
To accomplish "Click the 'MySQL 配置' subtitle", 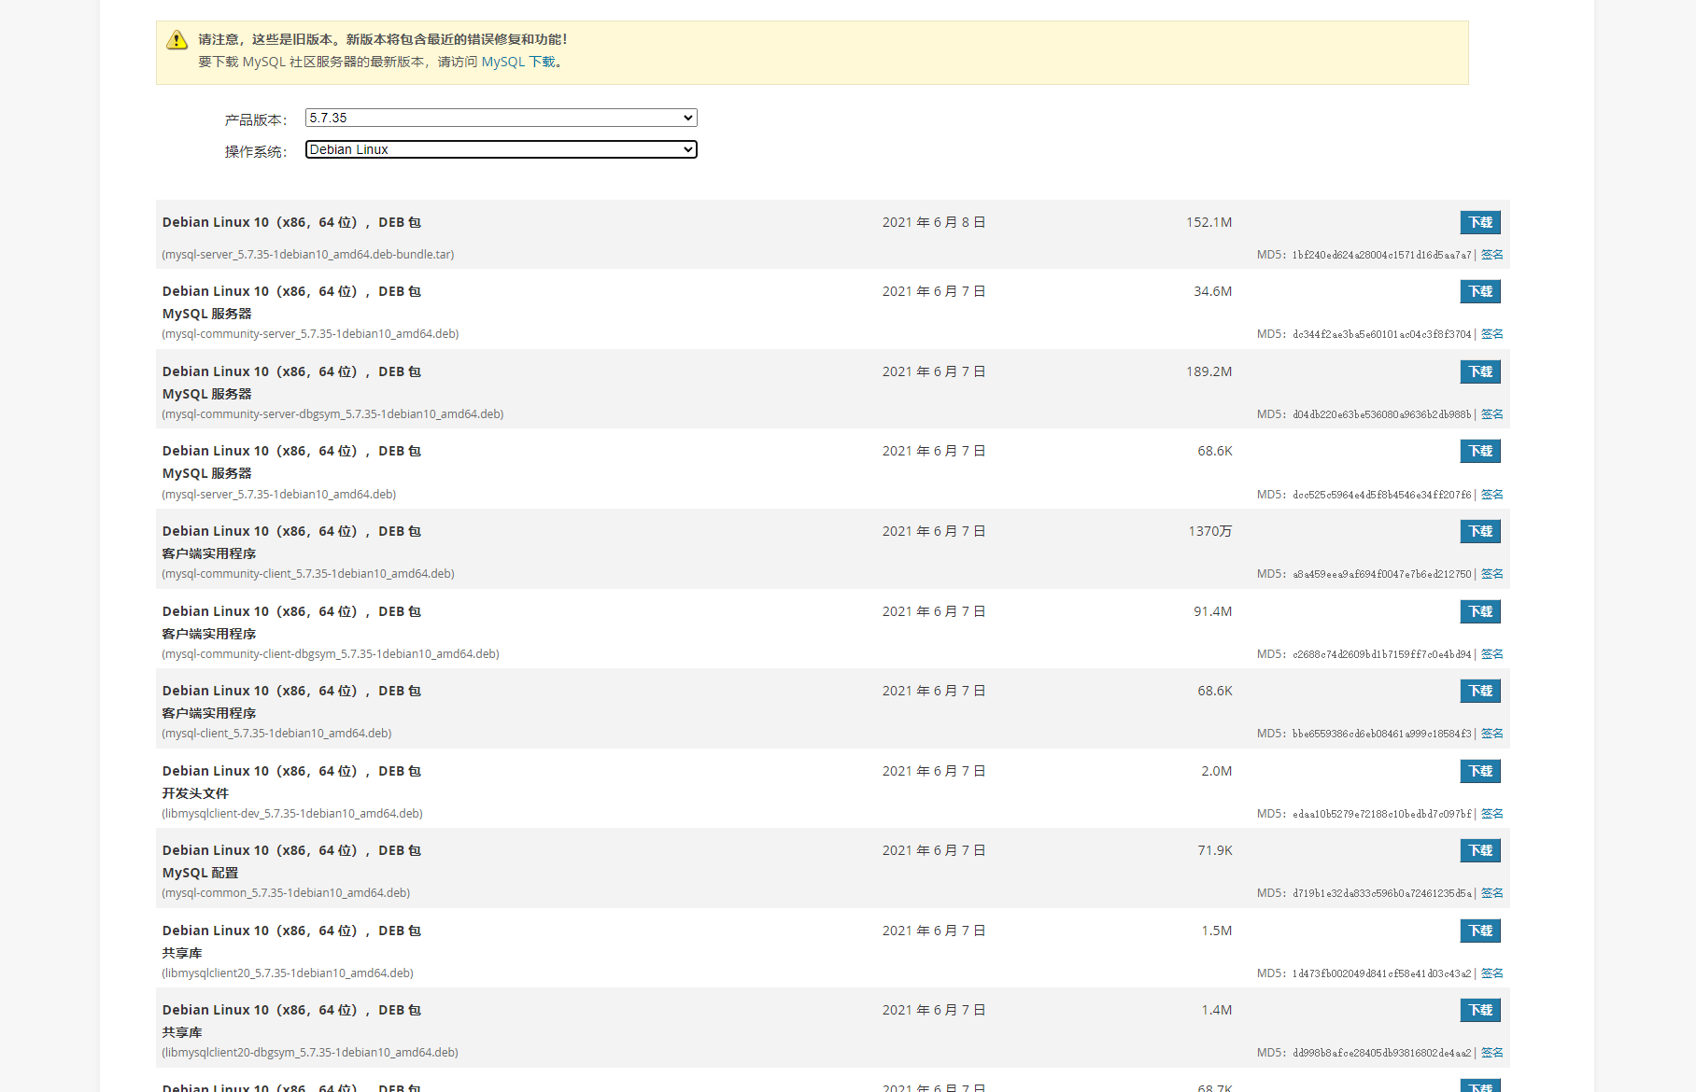I will click(x=200, y=873).
